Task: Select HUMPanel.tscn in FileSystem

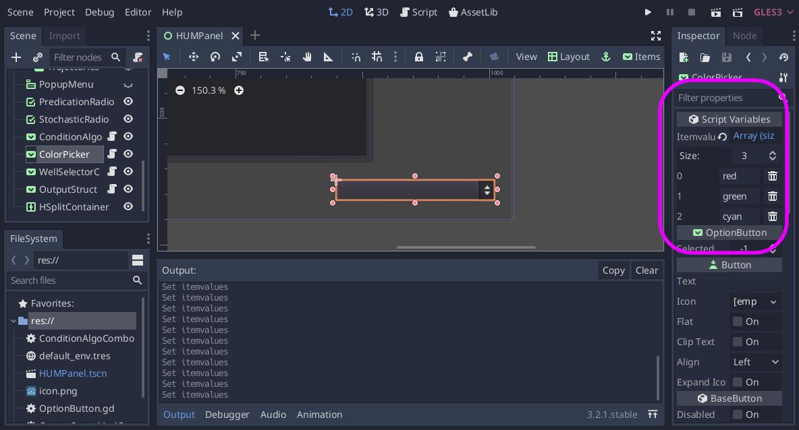Action: (x=73, y=373)
